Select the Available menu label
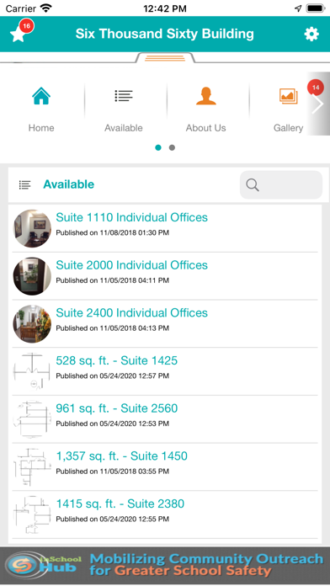 (124, 128)
